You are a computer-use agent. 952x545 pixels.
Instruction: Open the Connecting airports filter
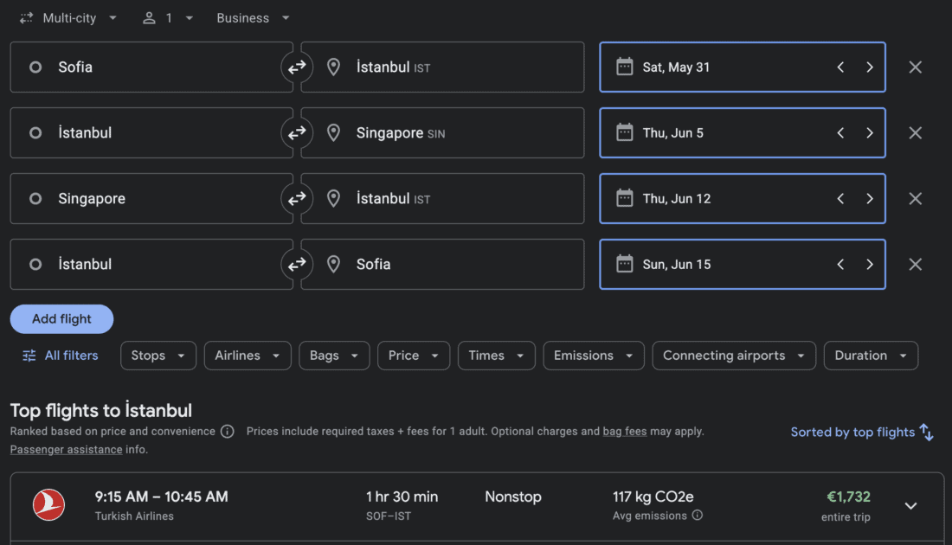tap(734, 356)
